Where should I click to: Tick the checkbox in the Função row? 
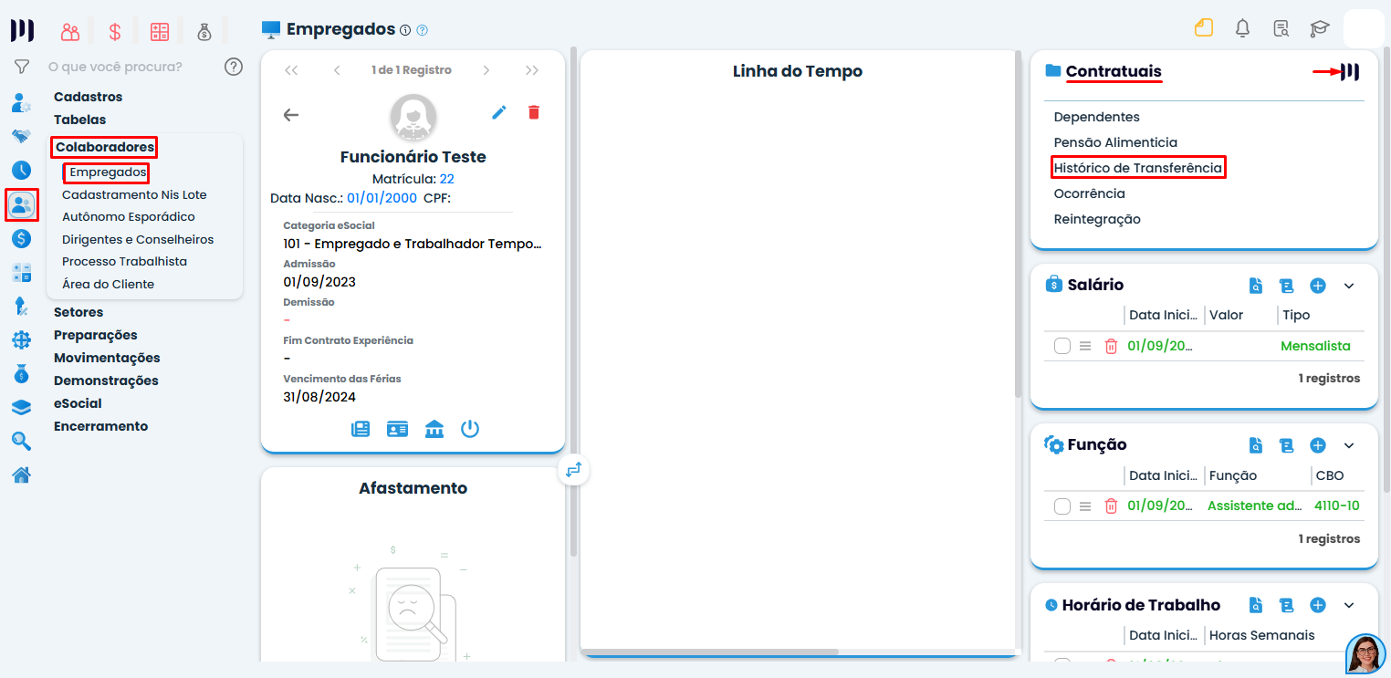click(1062, 506)
